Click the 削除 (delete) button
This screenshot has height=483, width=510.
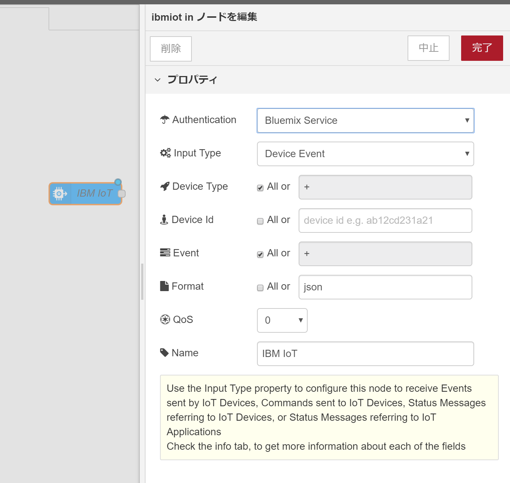pos(171,49)
